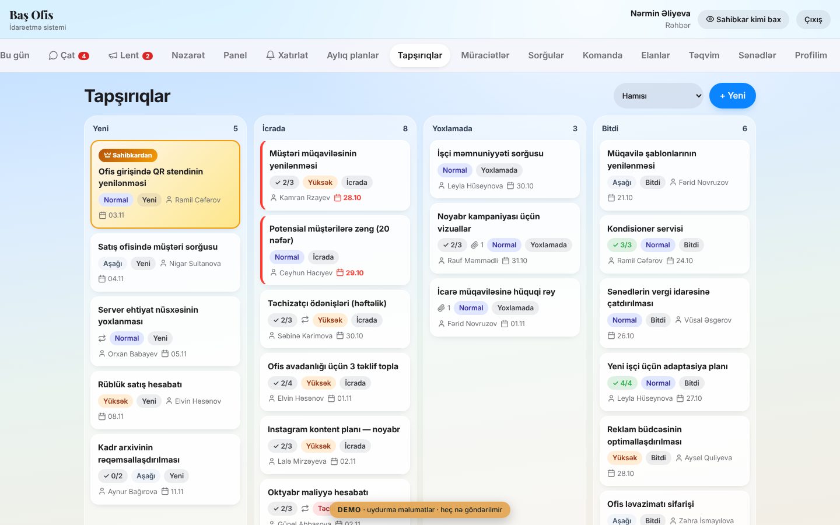Switch to the Bu gün tab
840x525 pixels.
[15, 55]
